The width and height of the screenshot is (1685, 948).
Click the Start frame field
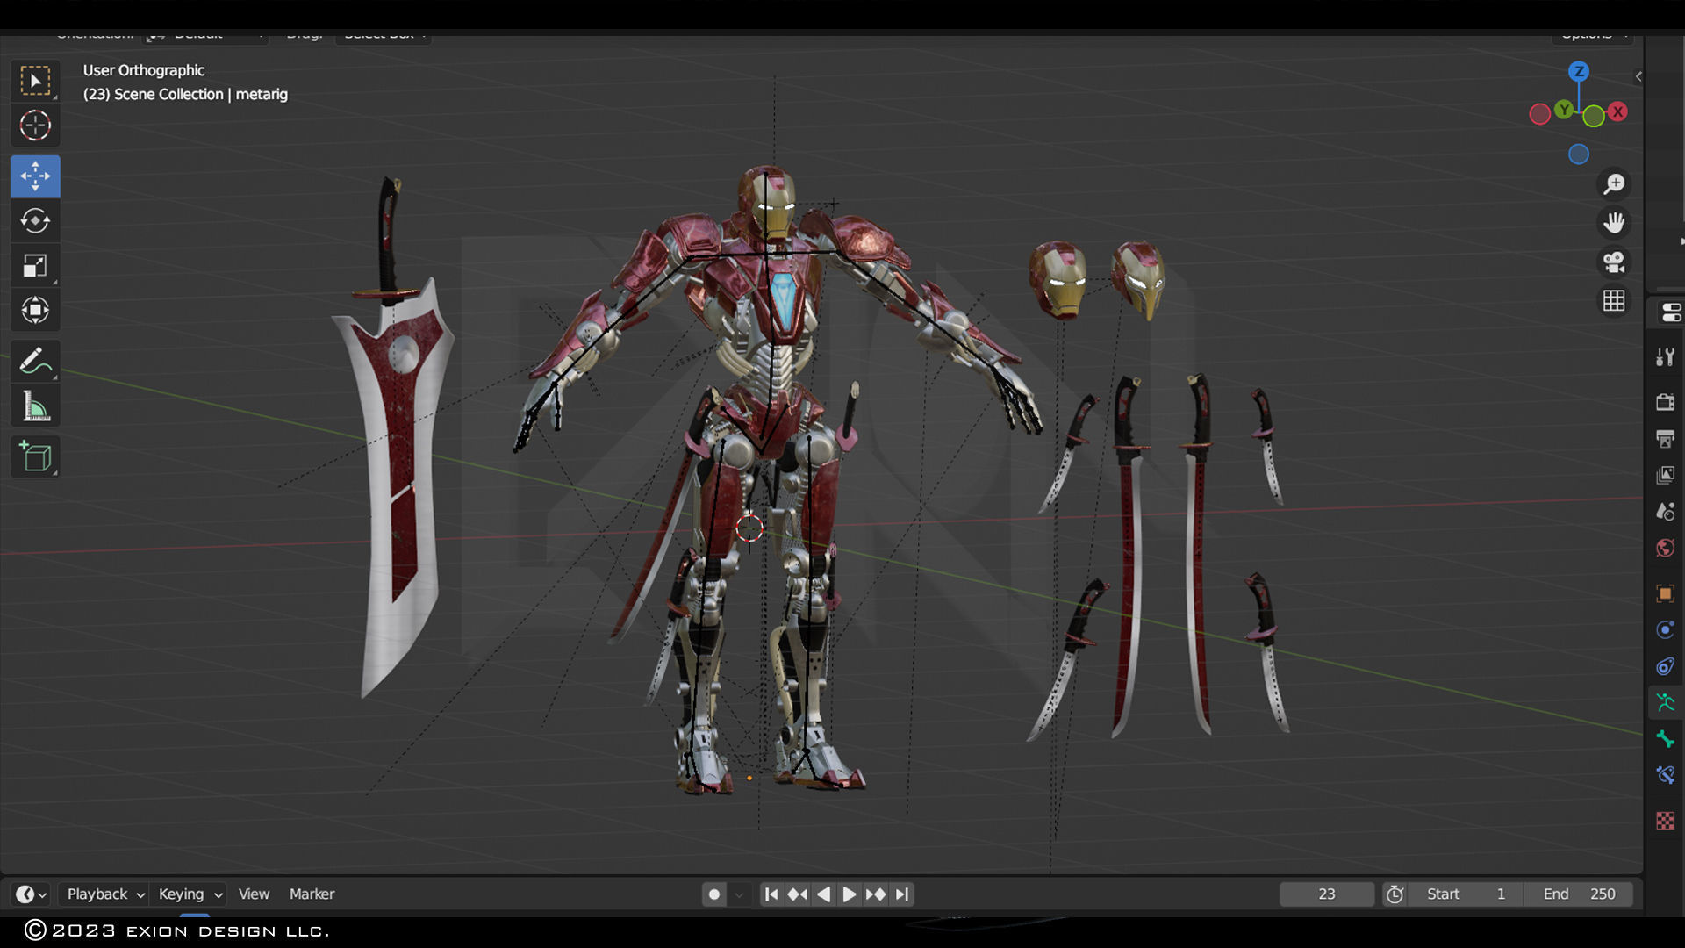click(1466, 894)
